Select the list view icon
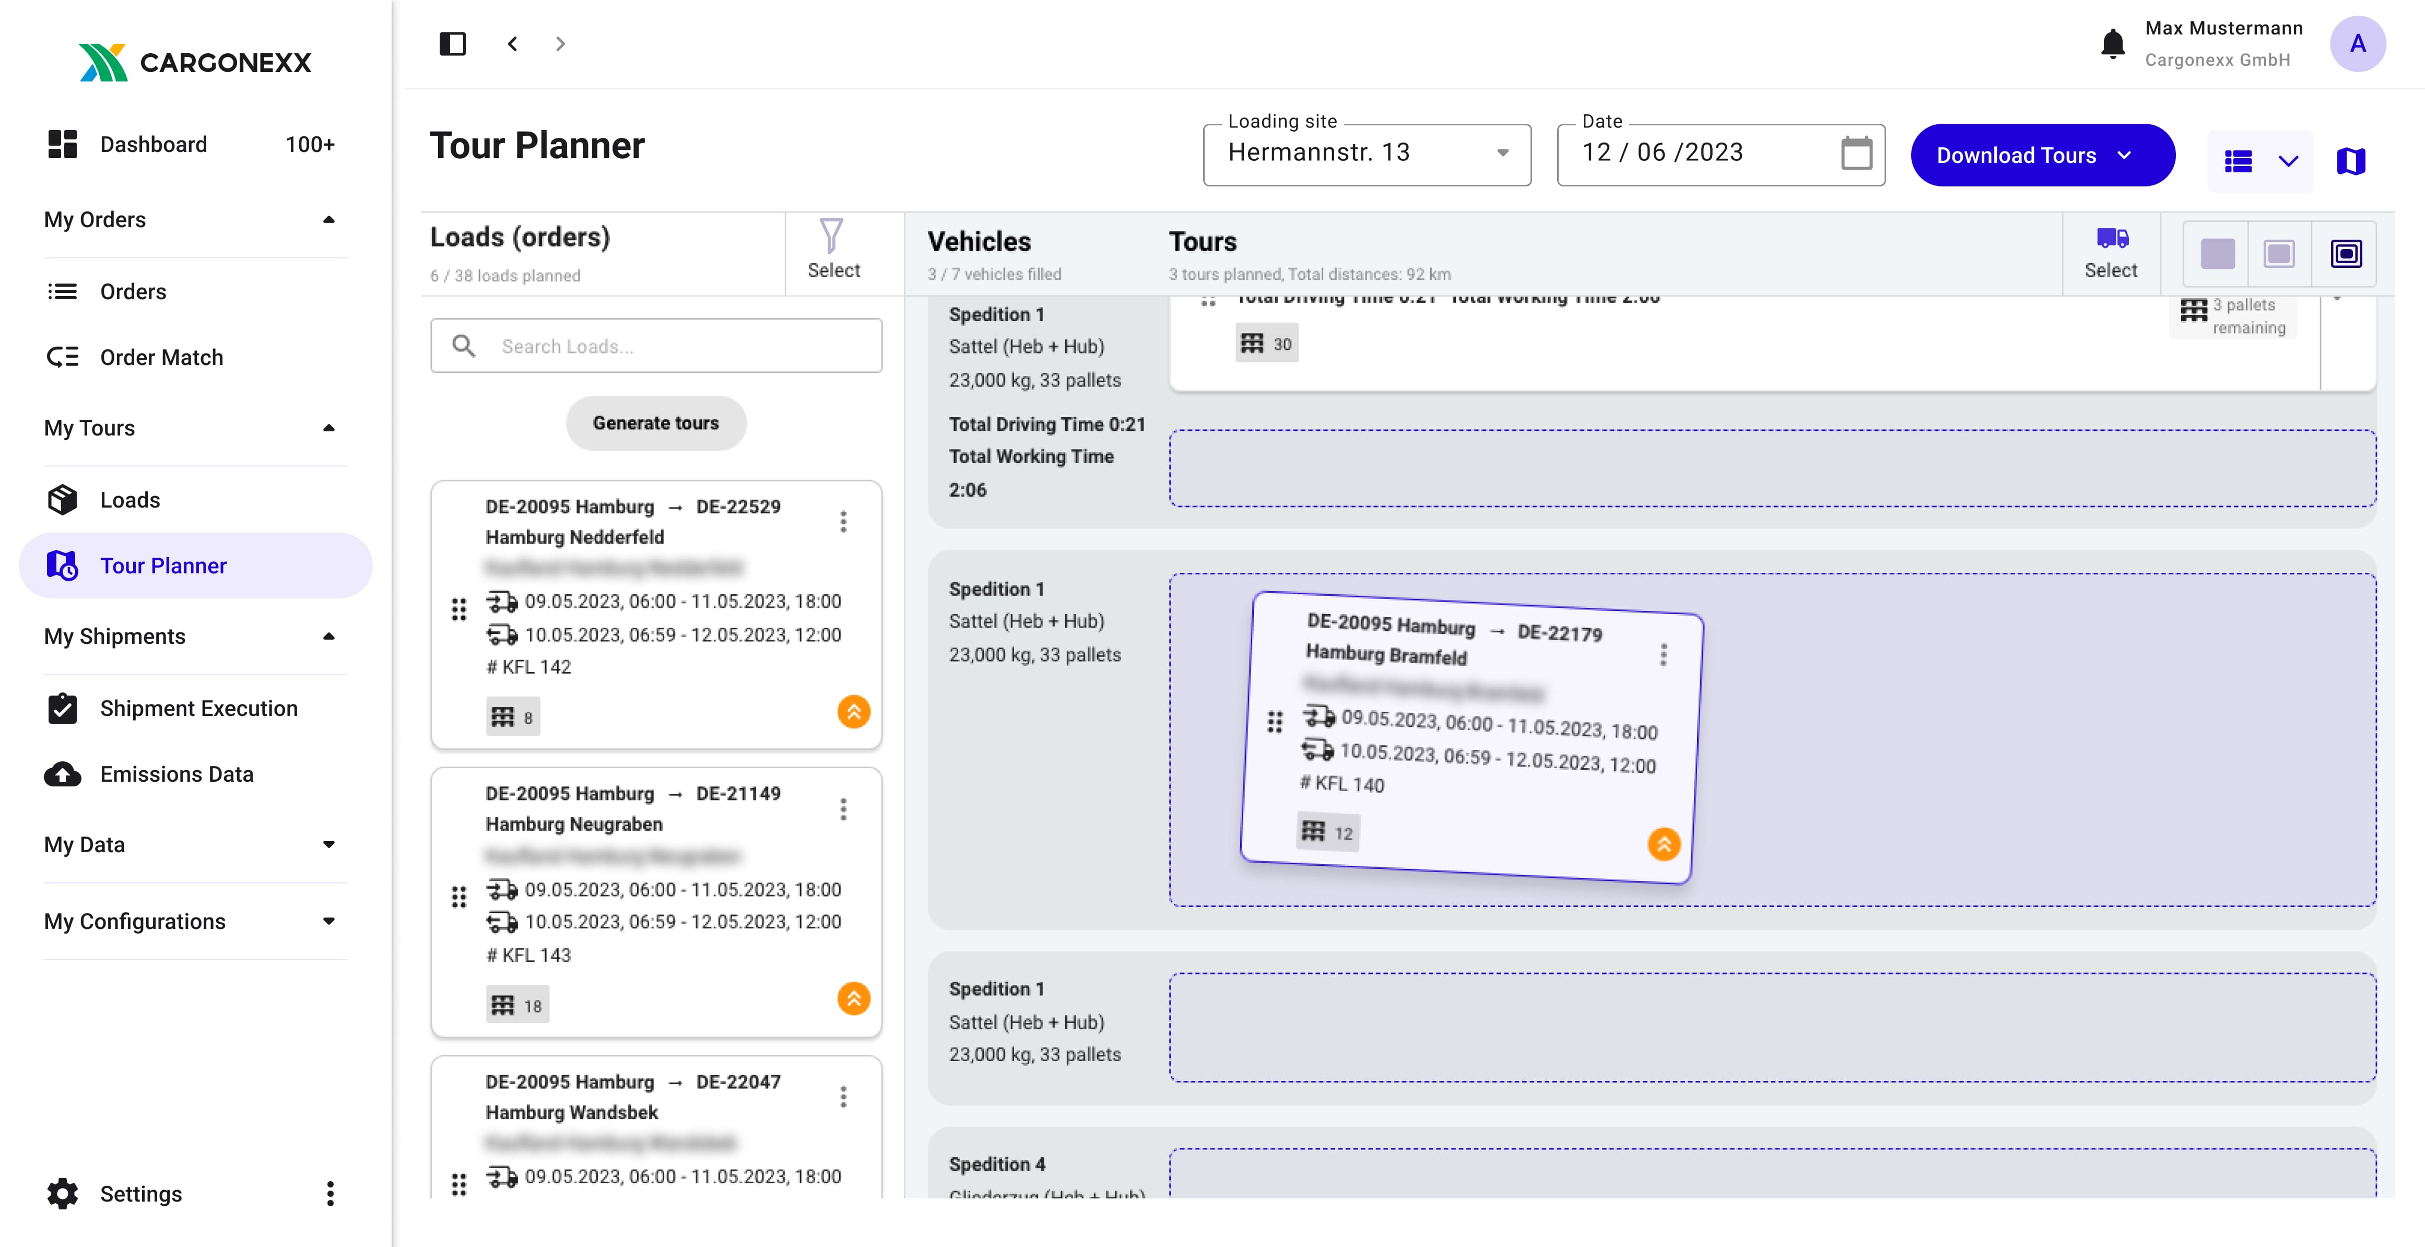This screenshot has height=1247, width=2425. click(x=2238, y=162)
